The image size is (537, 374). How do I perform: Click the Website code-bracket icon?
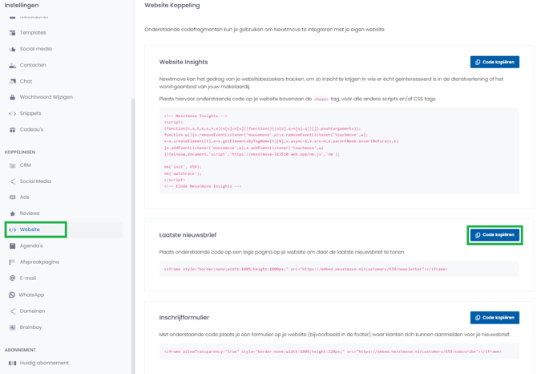[x=12, y=230]
